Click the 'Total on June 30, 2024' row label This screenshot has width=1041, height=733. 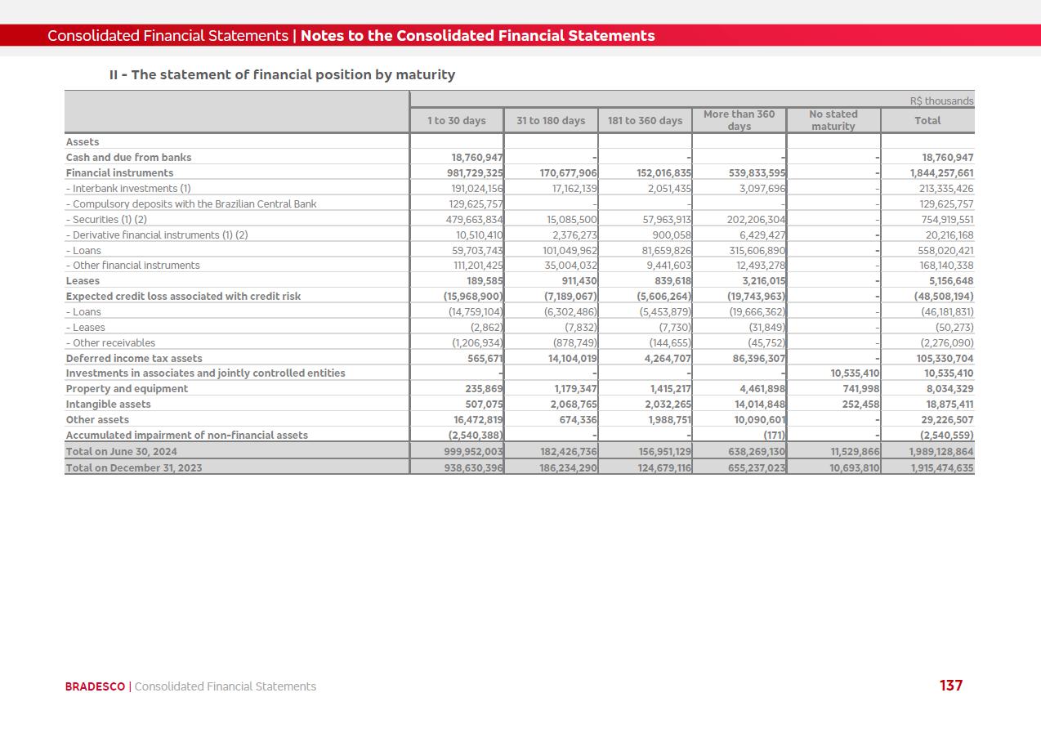pyautogui.click(x=121, y=452)
